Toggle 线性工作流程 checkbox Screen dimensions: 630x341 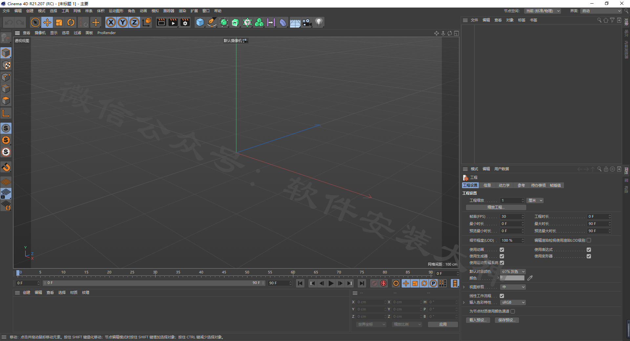(x=502, y=296)
